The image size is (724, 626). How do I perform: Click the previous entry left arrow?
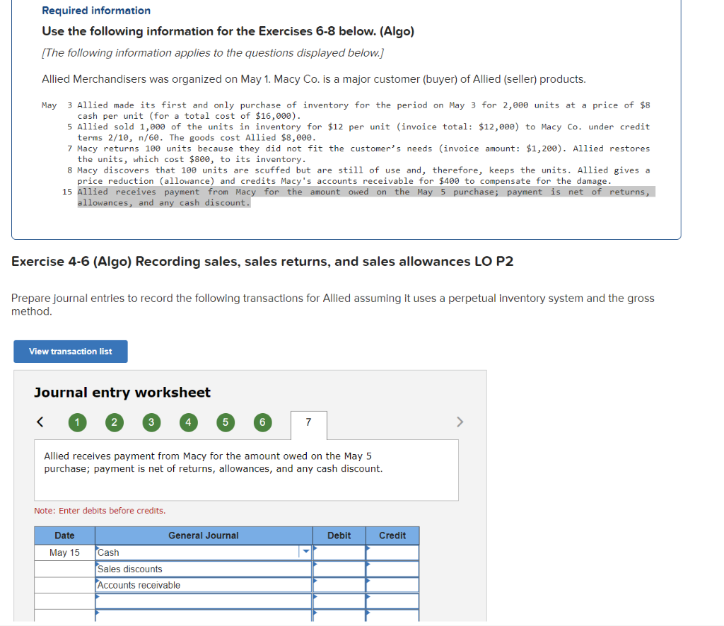click(40, 422)
